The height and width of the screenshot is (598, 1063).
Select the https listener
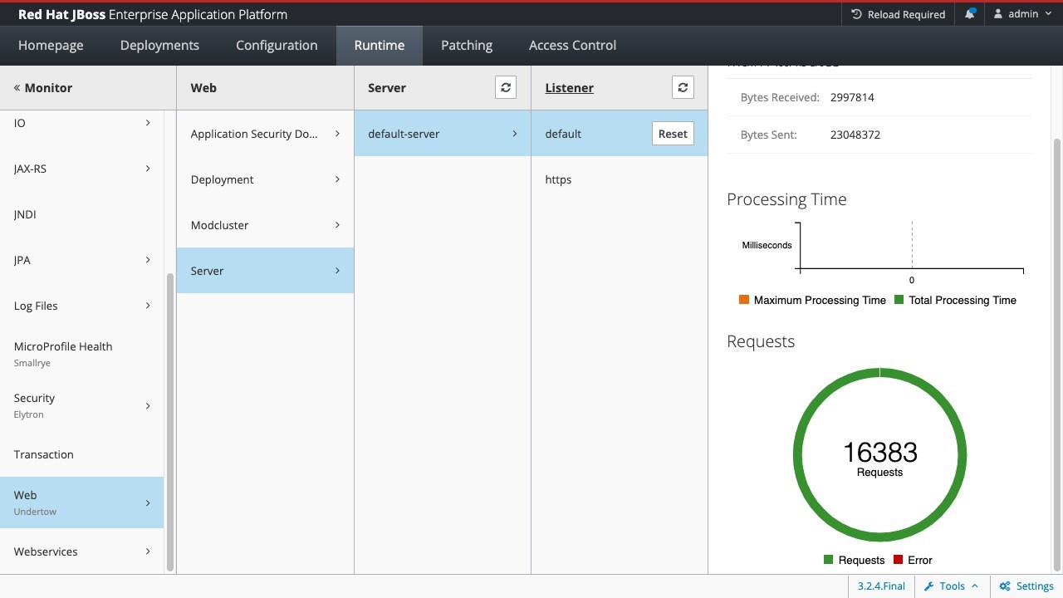620,179
